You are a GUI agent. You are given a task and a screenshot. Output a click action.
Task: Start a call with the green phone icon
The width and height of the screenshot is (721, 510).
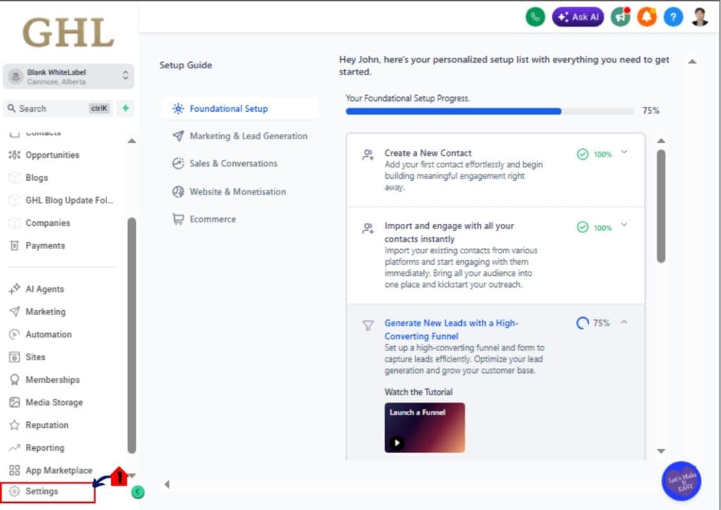[535, 16]
